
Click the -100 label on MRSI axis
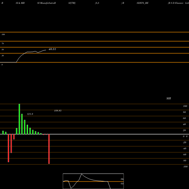pos(185,167)
